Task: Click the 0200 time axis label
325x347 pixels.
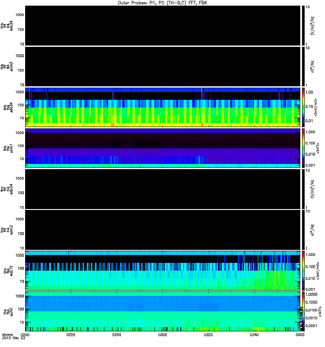Action: point(25,334)
